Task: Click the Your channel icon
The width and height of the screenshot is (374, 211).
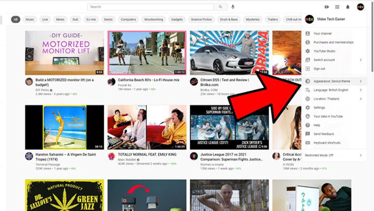Action: click(x=308, y=33)
